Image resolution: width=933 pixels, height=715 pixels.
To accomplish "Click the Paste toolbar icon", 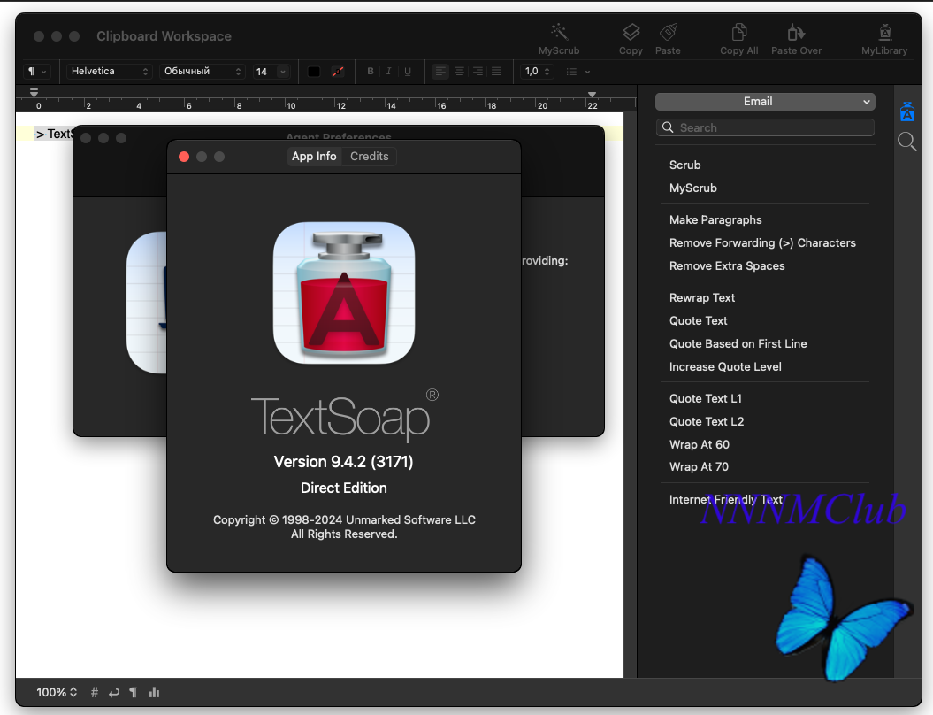I will (x=669, y=32).
